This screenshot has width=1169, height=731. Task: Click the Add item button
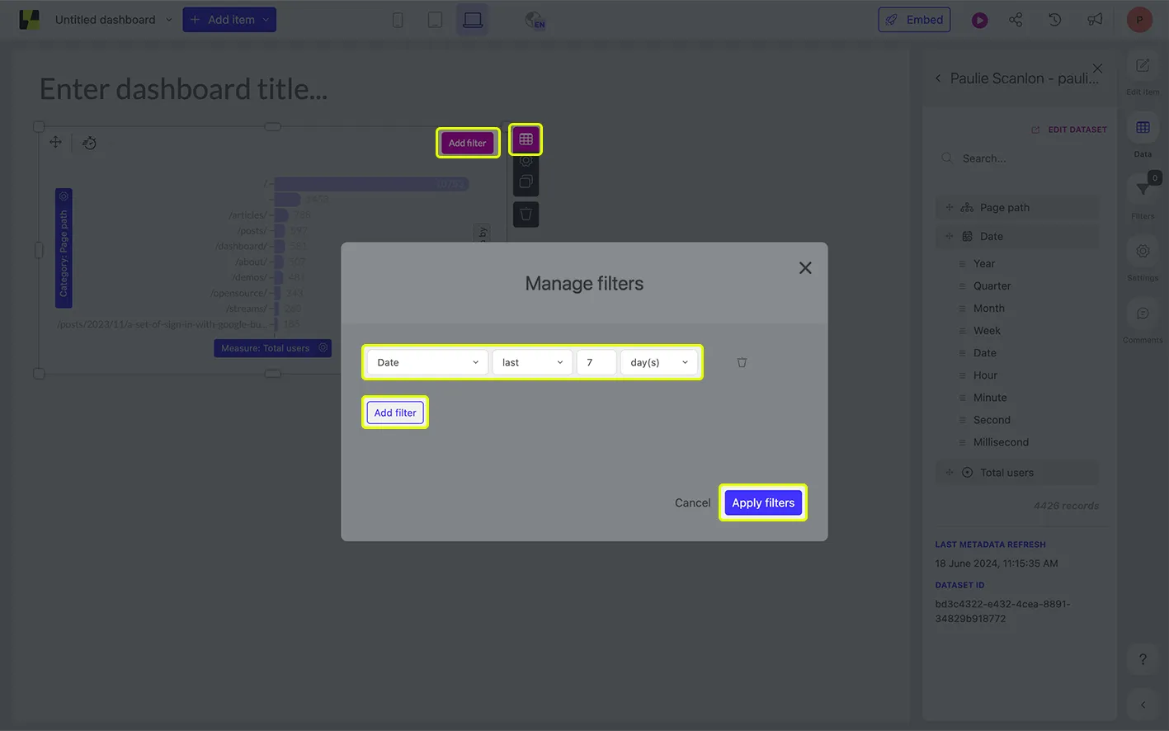(229, 20)
